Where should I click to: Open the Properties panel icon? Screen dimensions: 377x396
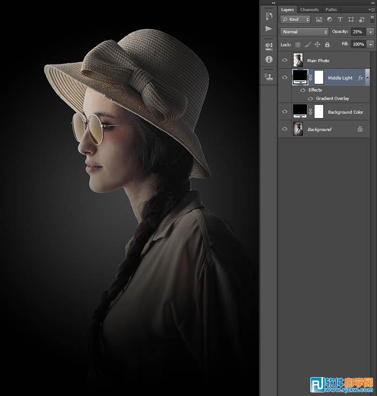(268, 46)
